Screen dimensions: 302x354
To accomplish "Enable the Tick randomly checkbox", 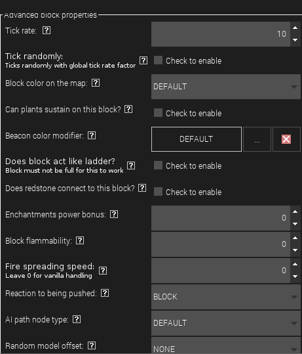I will [x=158, y=60].
